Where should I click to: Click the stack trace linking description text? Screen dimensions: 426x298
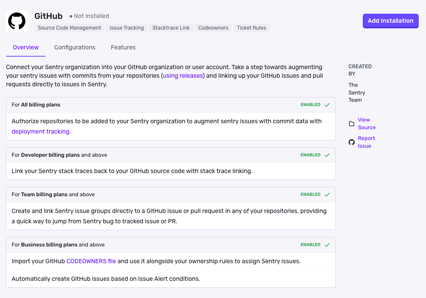(132, 171)
